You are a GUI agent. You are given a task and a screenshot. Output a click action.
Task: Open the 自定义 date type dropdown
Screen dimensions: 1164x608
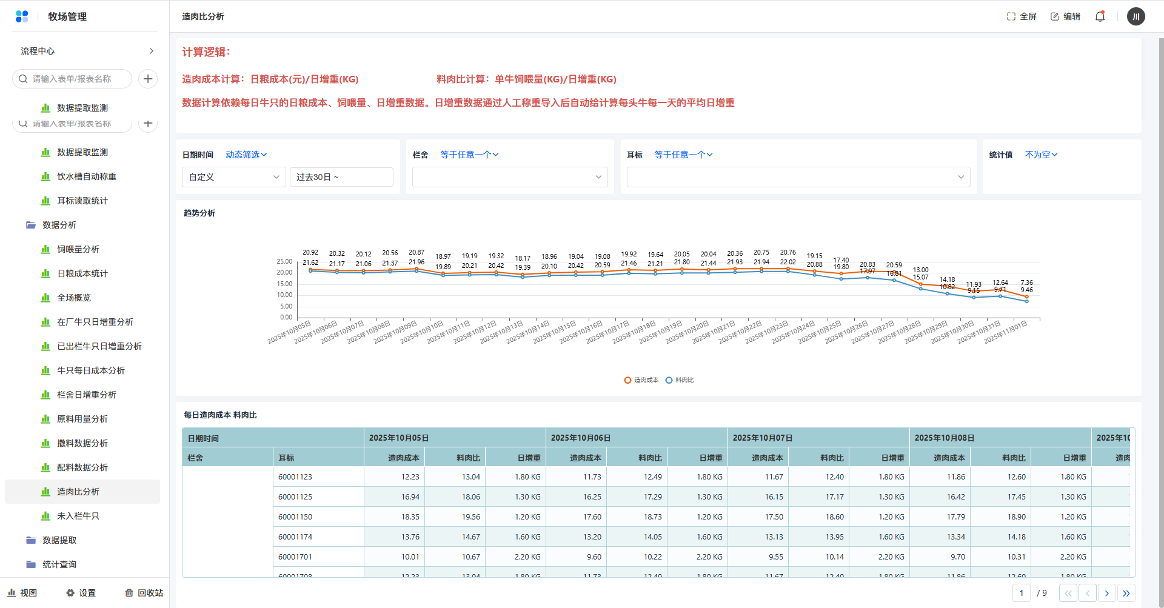coord(233,177)
